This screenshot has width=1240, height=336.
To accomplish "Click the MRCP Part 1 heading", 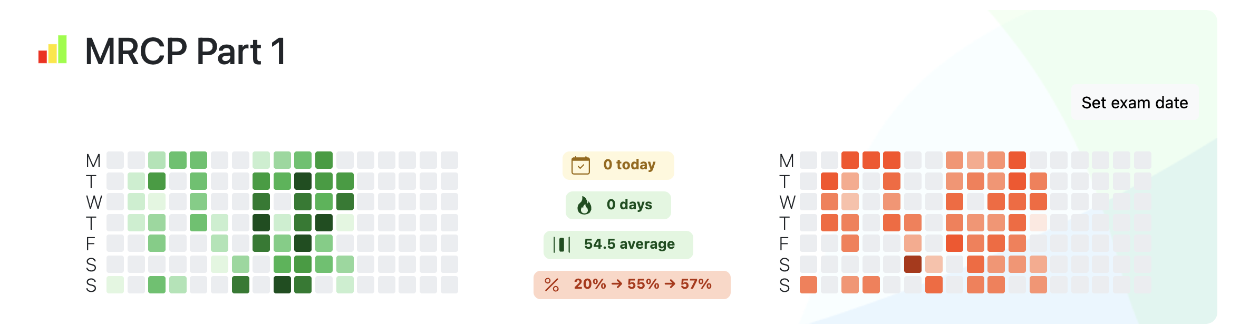I will point(186,52).
